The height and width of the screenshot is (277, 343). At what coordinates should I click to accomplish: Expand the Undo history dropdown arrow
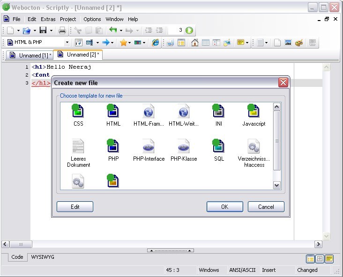point(121,30)
